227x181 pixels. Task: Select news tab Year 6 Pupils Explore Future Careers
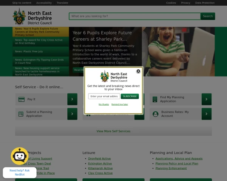click(41, 32)
